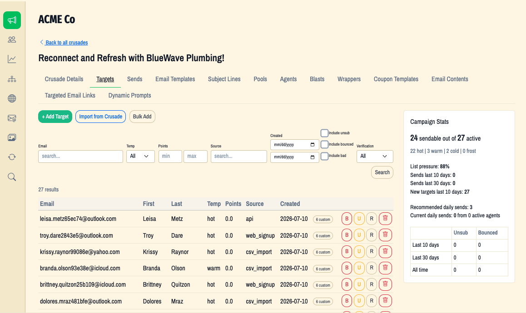
Task: Open the magnifier search sidebar icon
Action: tap(12, 177)
